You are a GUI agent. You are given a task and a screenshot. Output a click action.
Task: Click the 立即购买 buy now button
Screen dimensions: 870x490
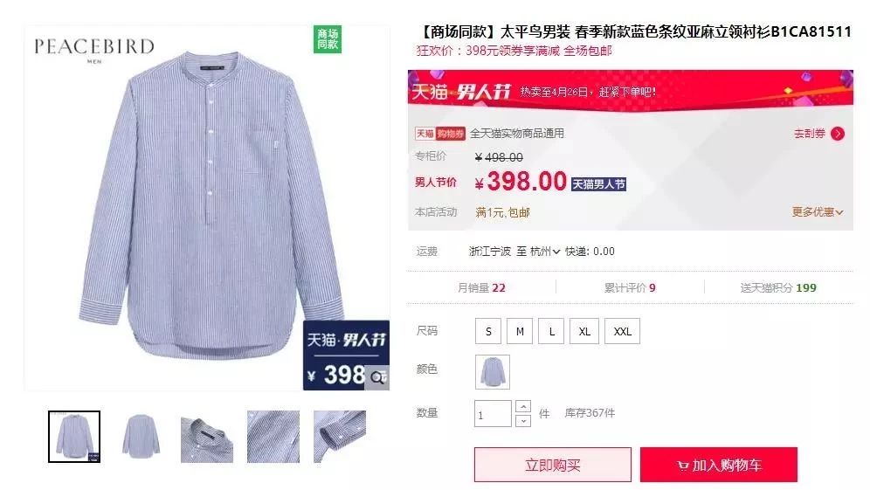point(553,465)
